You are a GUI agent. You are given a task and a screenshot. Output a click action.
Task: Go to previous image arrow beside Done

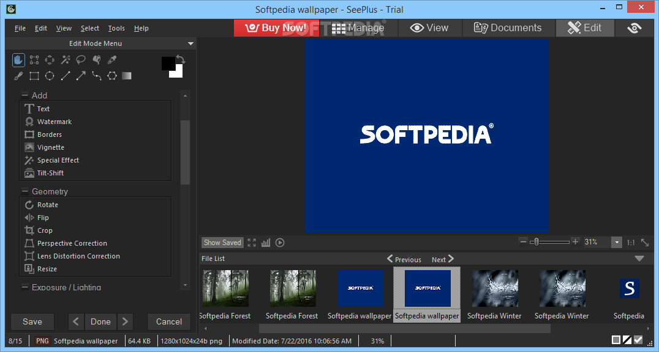[76, 322]
